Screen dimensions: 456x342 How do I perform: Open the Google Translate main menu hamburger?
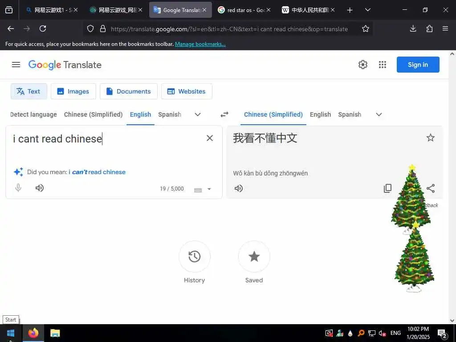tap(16, 65)
